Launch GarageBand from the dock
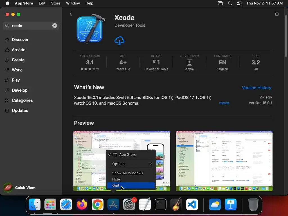 (x=176, y=204)
